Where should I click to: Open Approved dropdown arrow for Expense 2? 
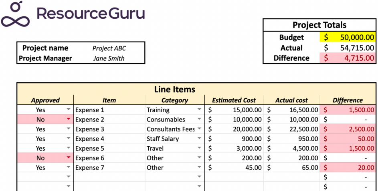click(x=69, y=119)
